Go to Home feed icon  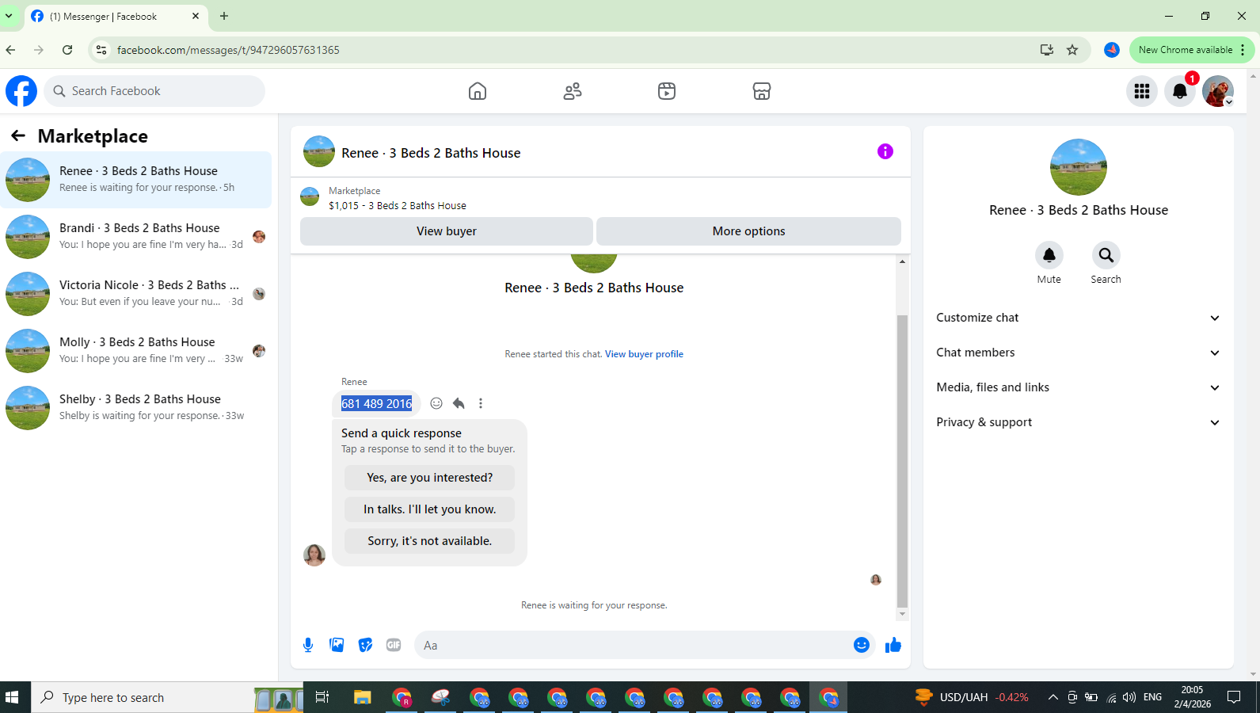coord(478,91)
